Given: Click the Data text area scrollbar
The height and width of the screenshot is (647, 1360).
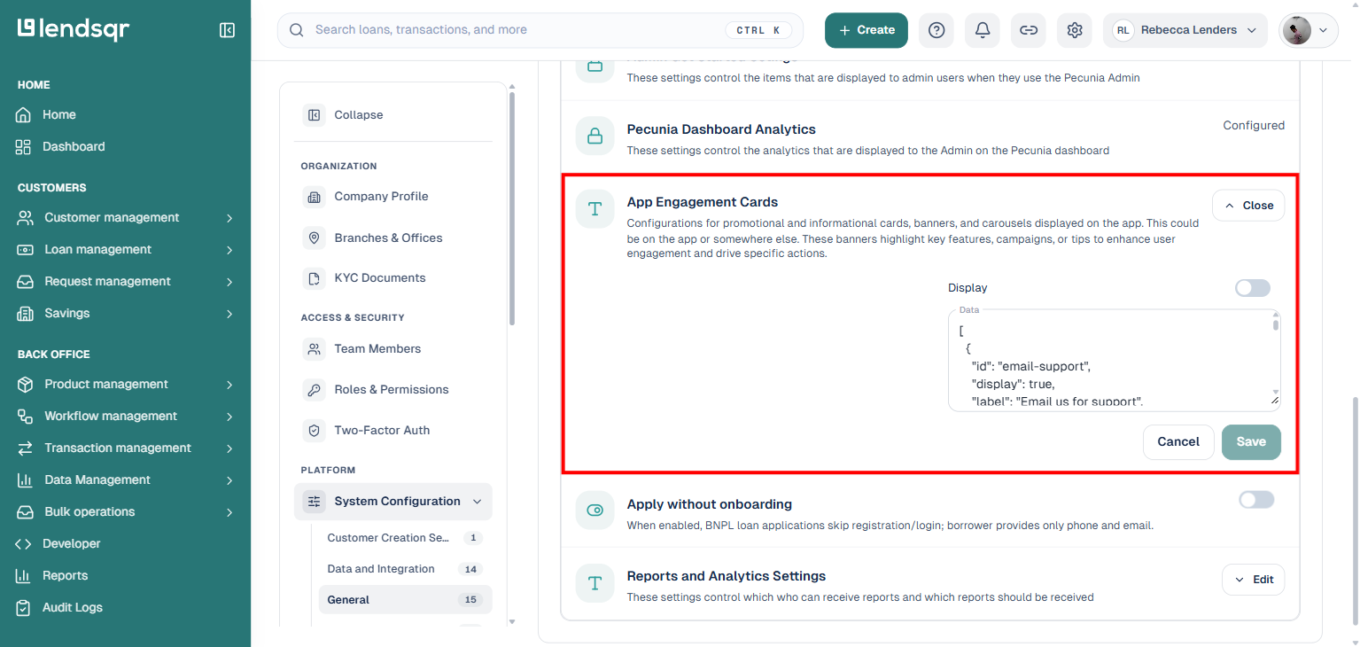Looking at the screenshot, I should [1276, 324].
